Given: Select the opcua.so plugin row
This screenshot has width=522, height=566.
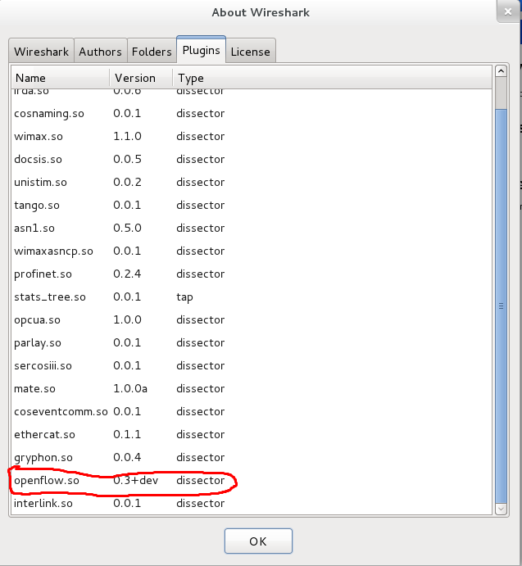Looking at the screenshot, I should coord(252,319).
